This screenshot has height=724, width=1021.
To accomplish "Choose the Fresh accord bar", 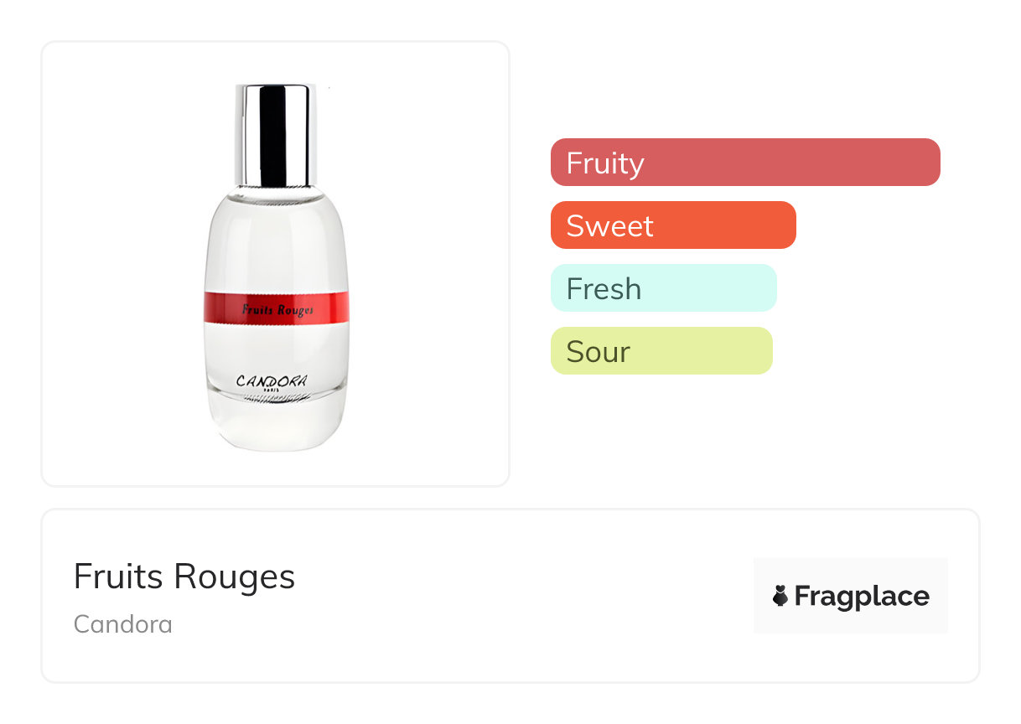I will [664, 287].
